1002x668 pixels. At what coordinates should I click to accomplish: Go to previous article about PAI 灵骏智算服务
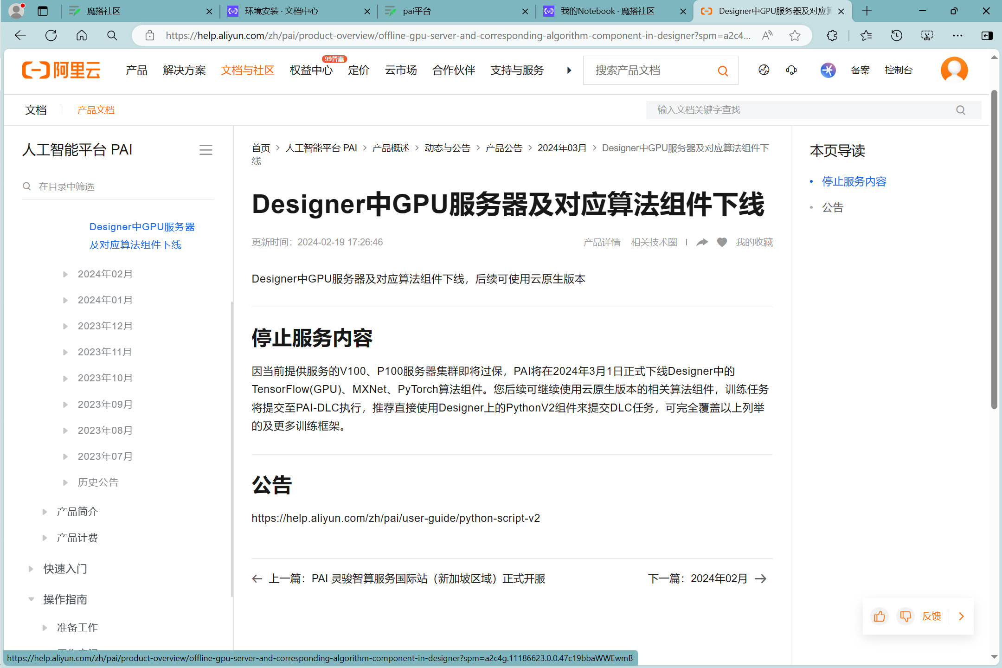click(398, 578)
